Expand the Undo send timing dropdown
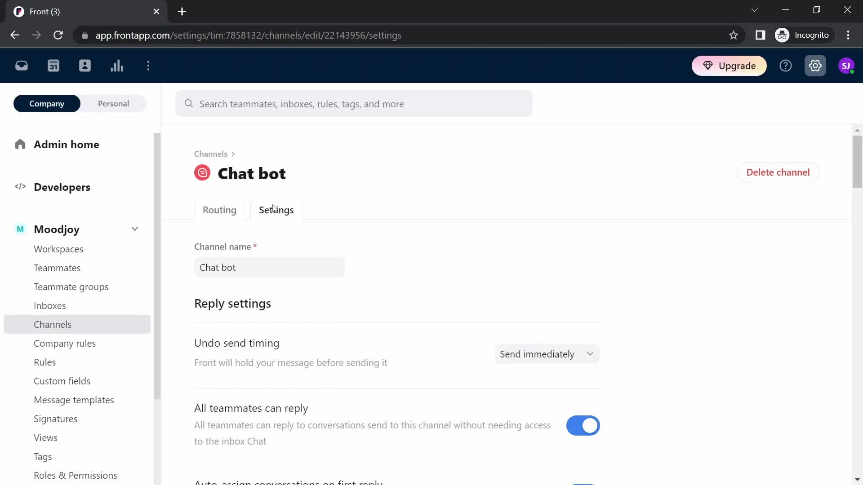Image resolution: width=863 pixels, height=485 pixels. [546, 353]
